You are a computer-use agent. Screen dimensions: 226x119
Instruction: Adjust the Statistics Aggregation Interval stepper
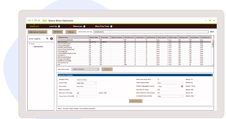point(182,86)
